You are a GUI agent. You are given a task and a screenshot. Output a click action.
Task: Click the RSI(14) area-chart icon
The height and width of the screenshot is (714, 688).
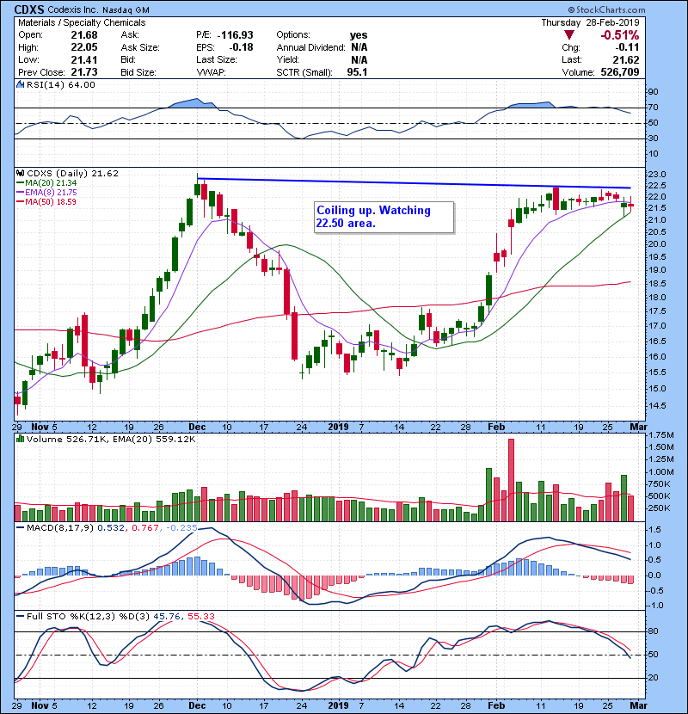pyautogui.click(x=20, y=84)
